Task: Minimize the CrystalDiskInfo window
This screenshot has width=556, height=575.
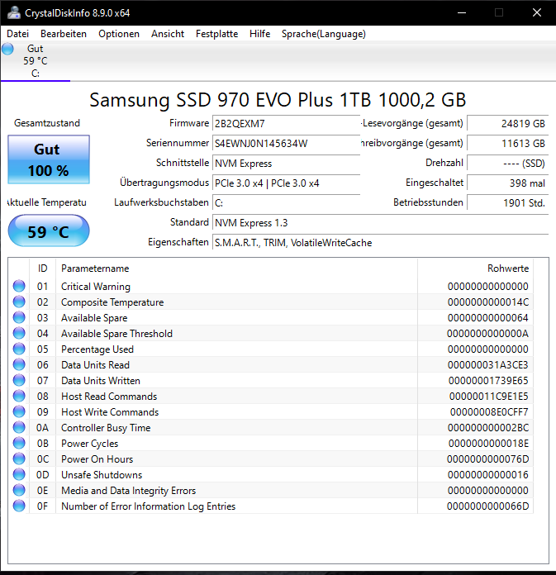Action: (x=462, y=13)
